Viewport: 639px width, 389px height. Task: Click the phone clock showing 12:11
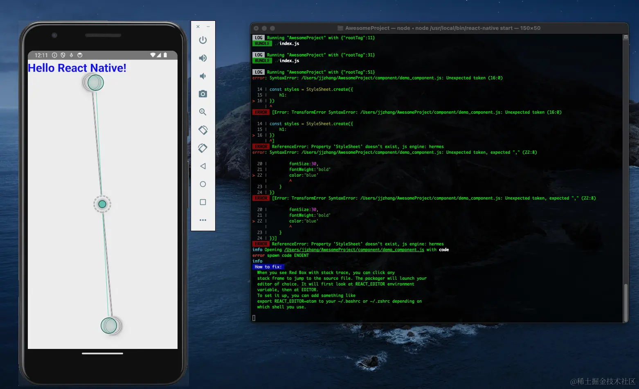(41, 55)
